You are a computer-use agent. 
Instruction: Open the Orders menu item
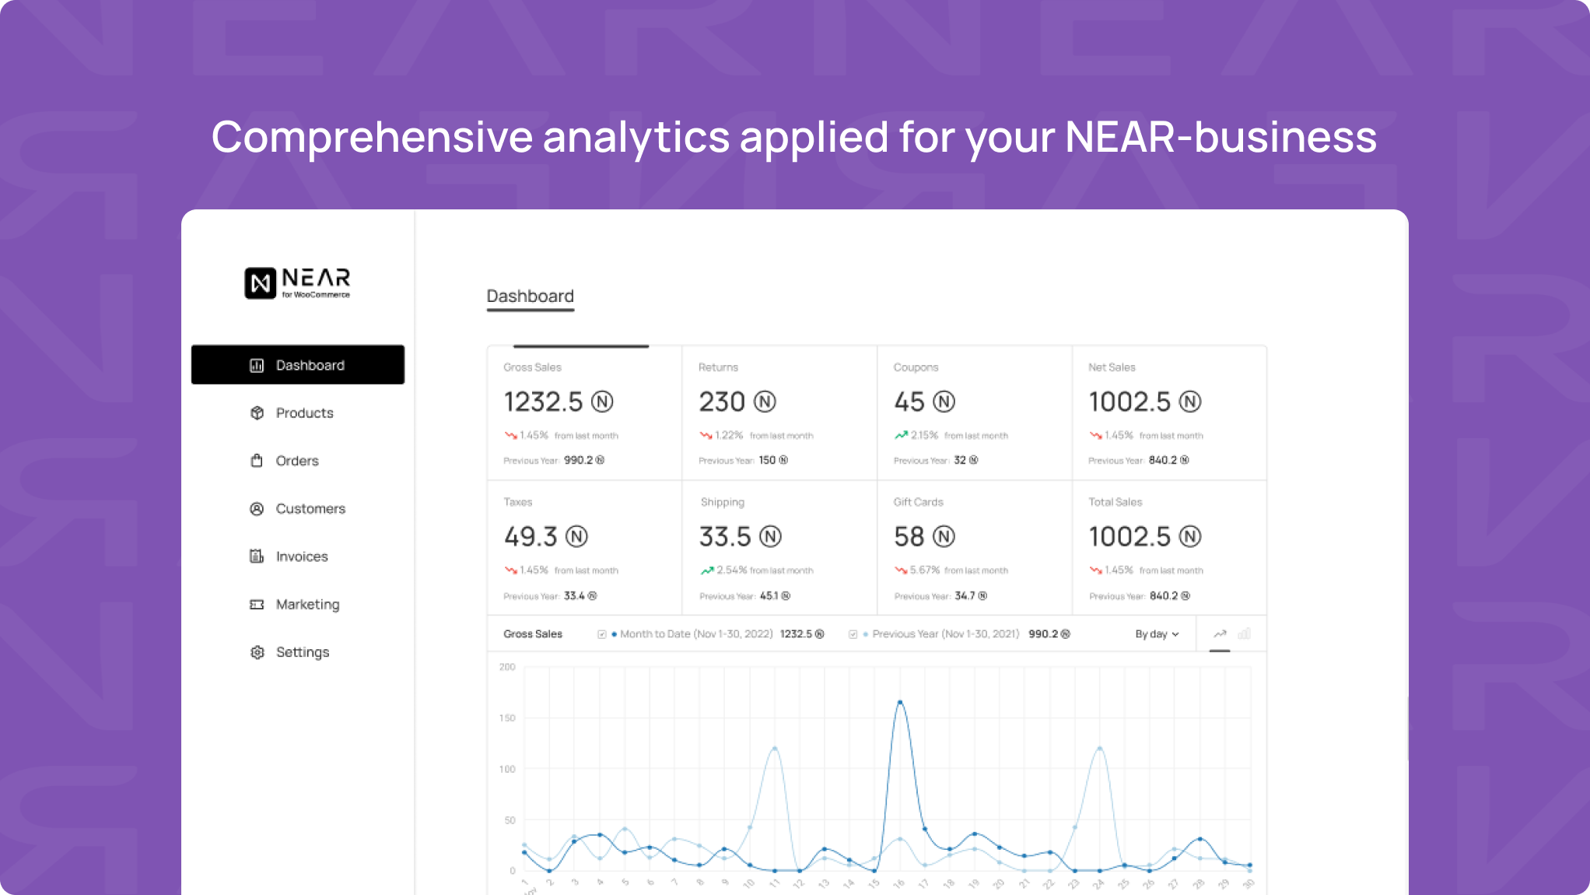pos(297,461)
